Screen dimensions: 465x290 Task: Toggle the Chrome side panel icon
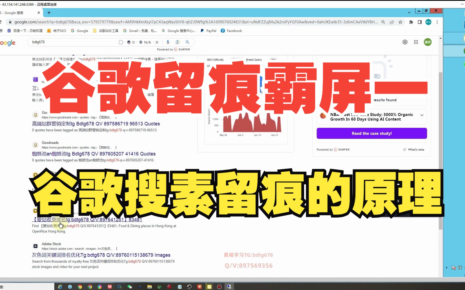[420, 22]
